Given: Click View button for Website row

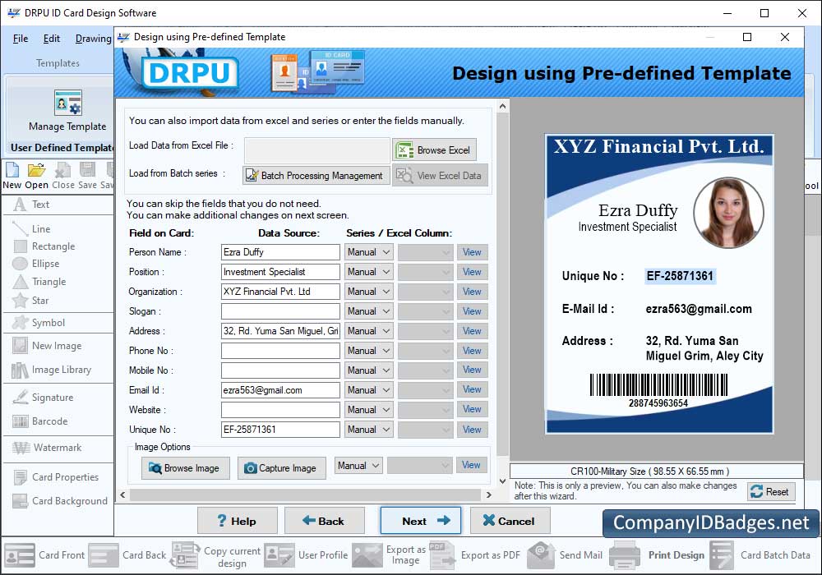Looking at the screenshot, I should (x=472, y=410).
